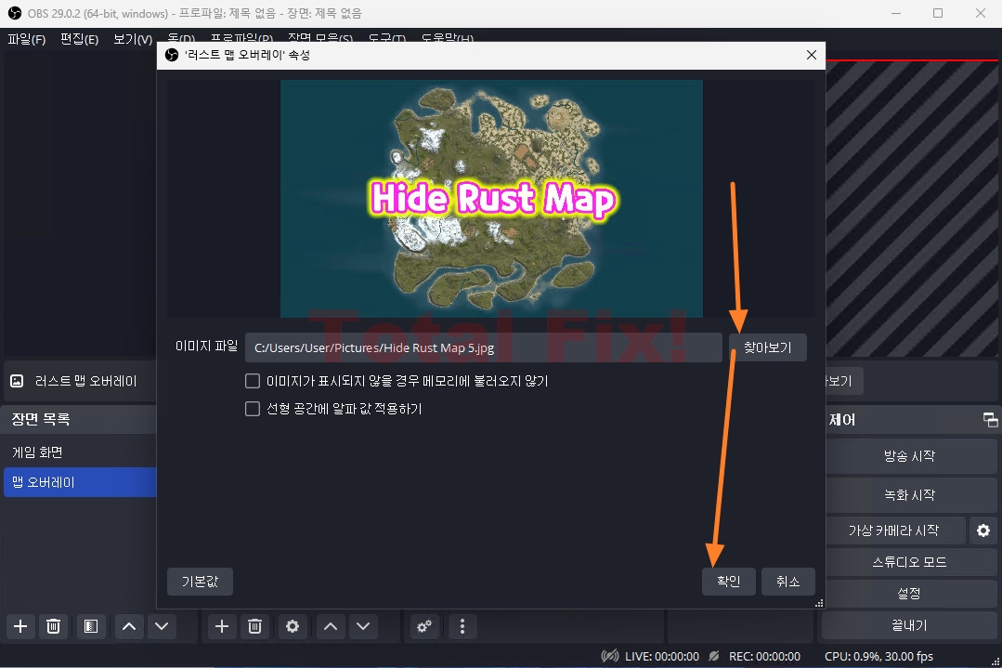The height and width of the screenshot is (668, 1002).
Task: Click the image source icon beside 러스트 맵 오버레이
Action: pos(18,381)
